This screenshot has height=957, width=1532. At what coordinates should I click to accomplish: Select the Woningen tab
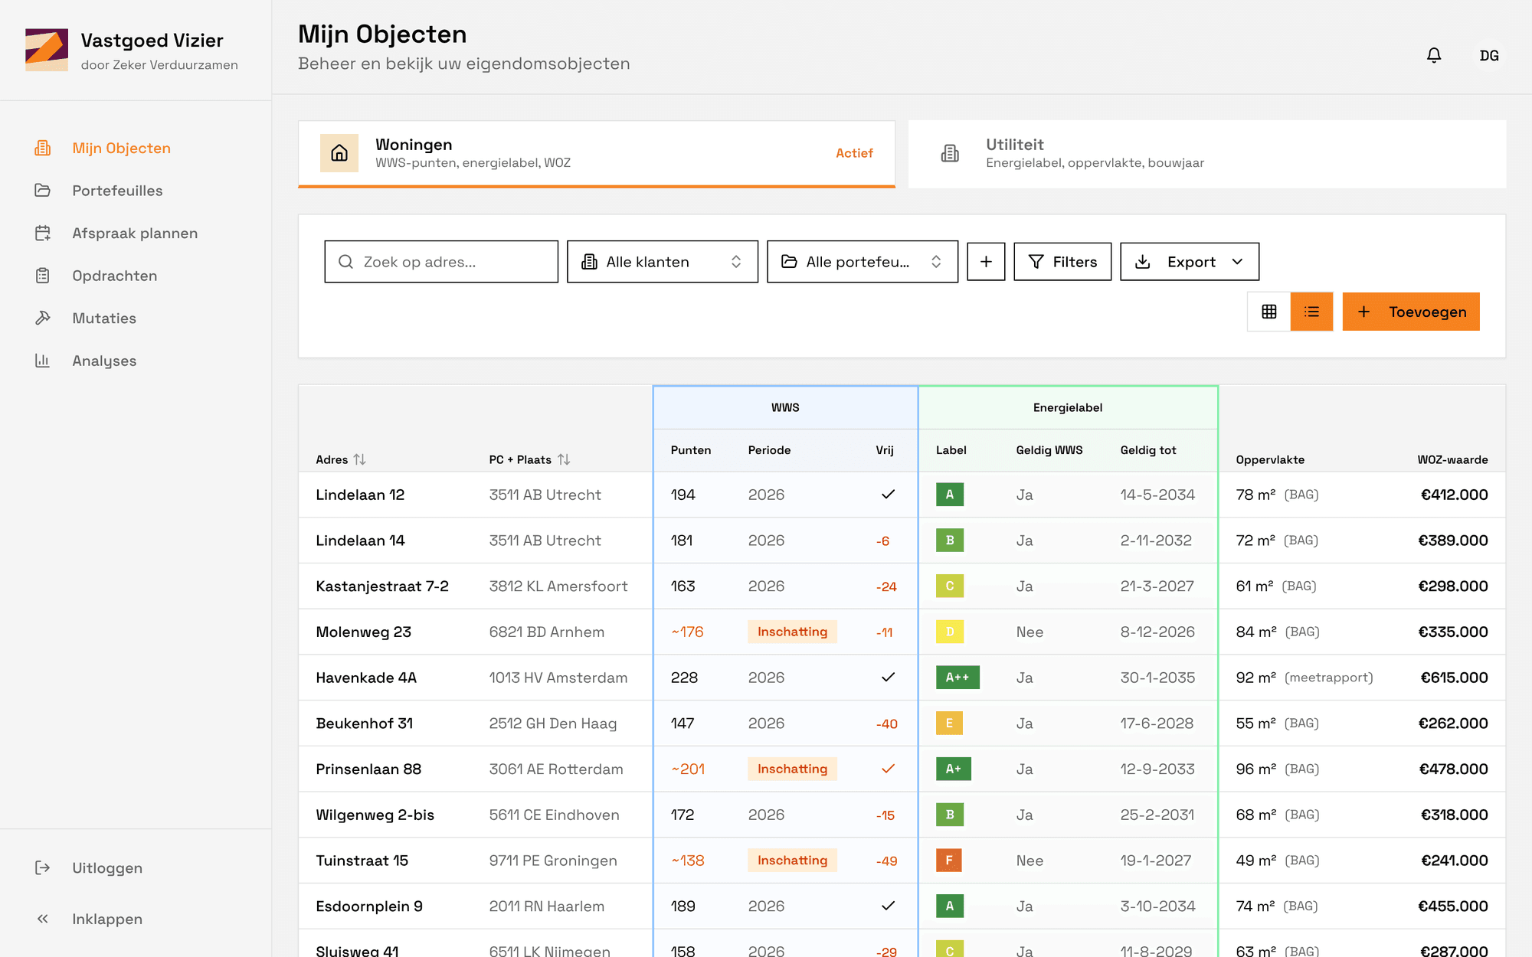click(x=597, y=153)
